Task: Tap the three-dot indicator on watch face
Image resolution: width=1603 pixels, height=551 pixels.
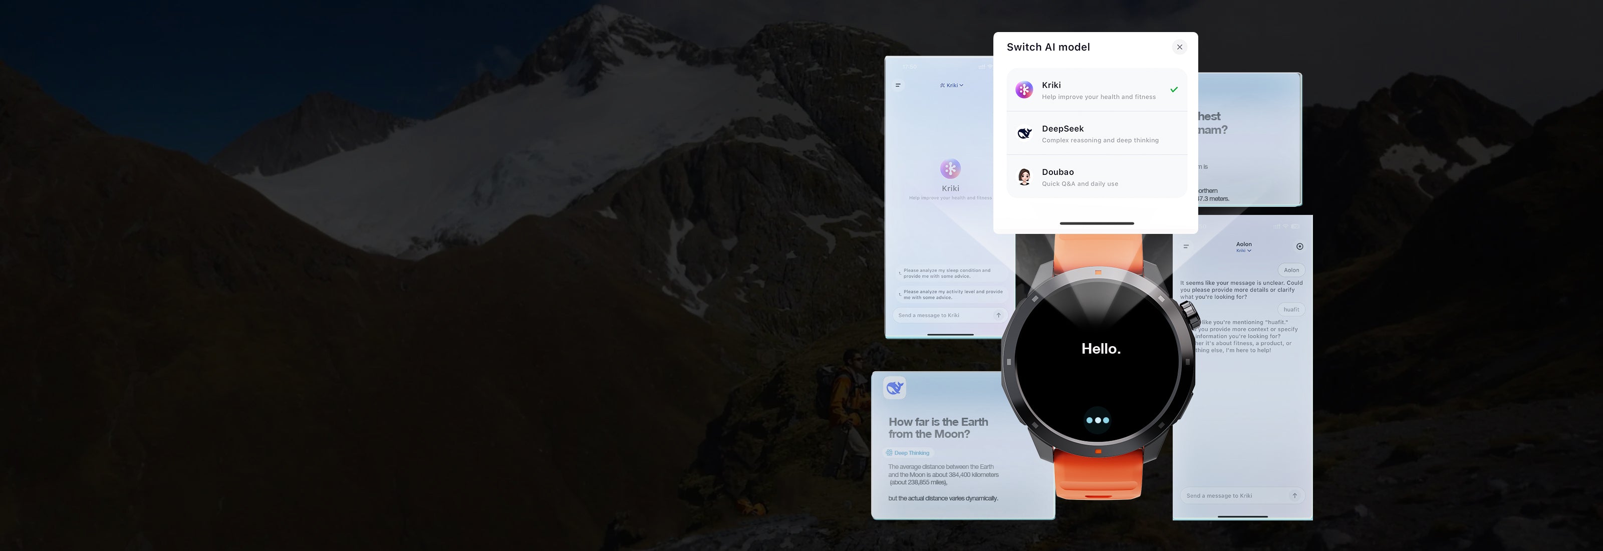Action: click(1097, 420)
